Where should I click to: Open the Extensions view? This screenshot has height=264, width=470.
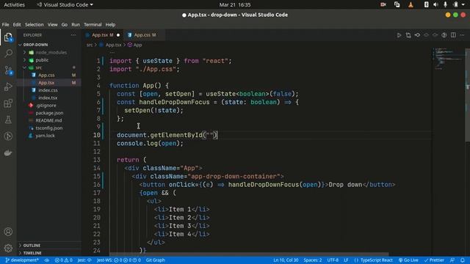pos(8,103)
